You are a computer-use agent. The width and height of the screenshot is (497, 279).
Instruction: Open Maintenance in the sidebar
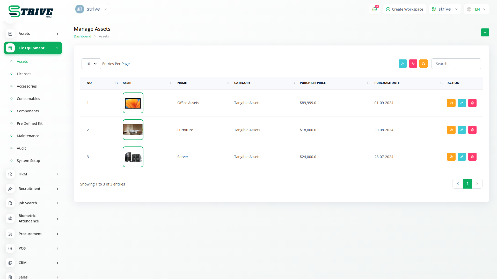pyautogui.click(x=28, y=136)
